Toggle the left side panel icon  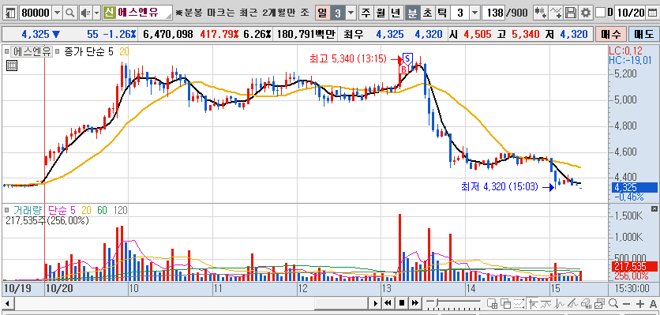coord(11,13)
